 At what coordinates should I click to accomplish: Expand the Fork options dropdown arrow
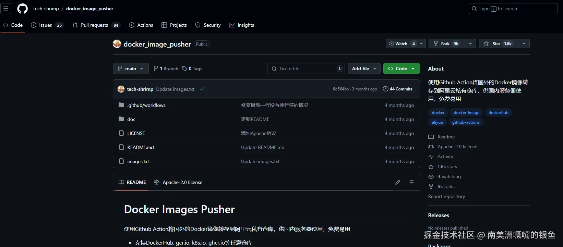pos(470,44)
